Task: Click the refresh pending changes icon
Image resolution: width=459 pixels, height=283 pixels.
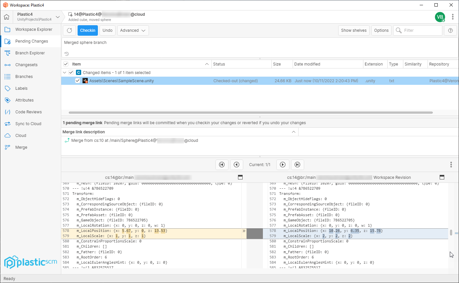Action: coord(69,30)
